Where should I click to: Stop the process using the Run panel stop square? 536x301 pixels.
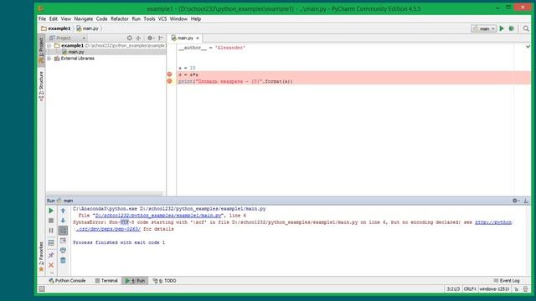pyautogui.click(x=51, y=221)
